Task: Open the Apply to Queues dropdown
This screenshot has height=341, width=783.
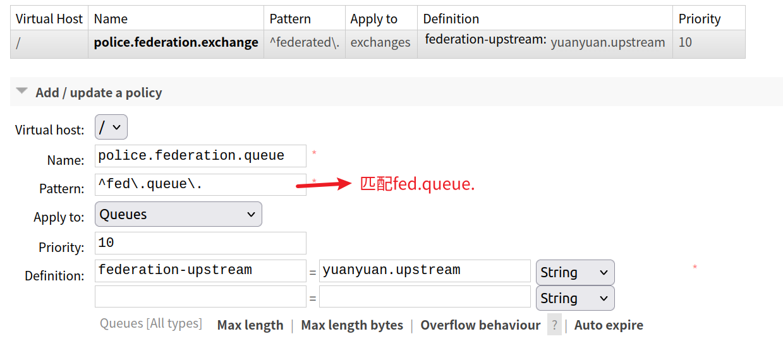Action: pos(178,214)
